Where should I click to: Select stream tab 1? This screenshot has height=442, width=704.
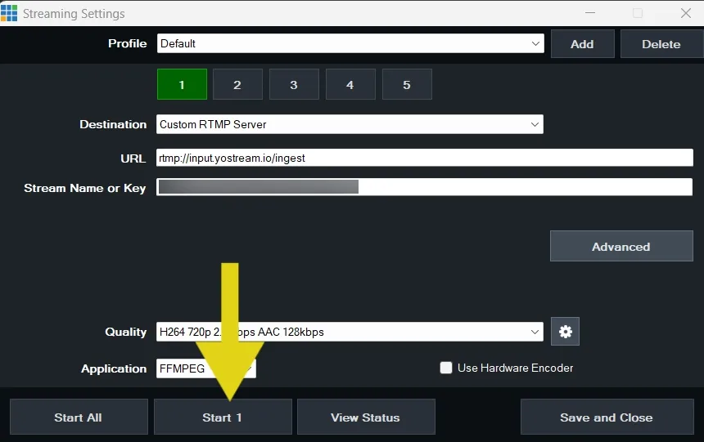[x=182, y=84]
